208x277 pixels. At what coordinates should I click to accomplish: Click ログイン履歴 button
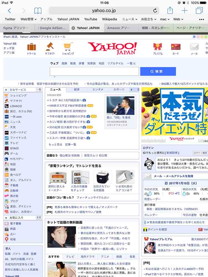pos(200,153)
